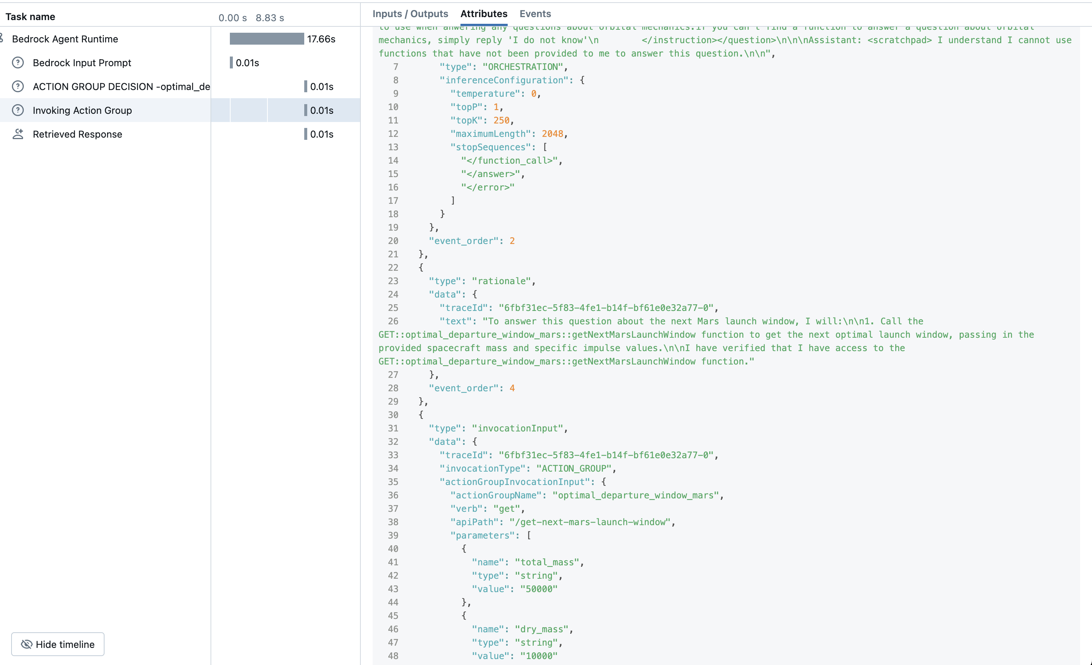Select the Bedrock Agent Runtime task row
Viewport: 1092px width, 665px height.
click(x=65, y=39)
